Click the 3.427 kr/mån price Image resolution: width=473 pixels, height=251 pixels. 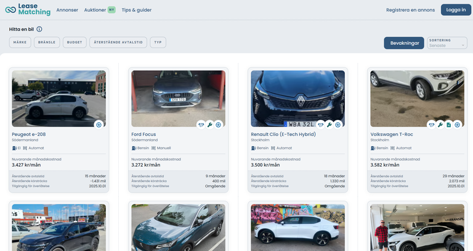point(26,165)
